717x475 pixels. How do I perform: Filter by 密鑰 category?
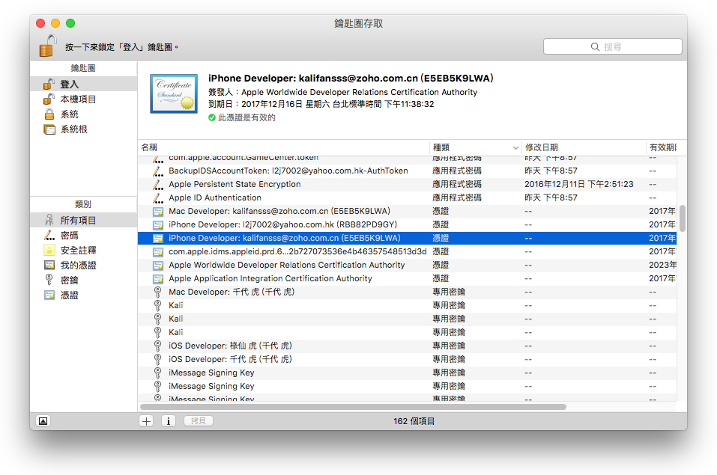point(83,281)
